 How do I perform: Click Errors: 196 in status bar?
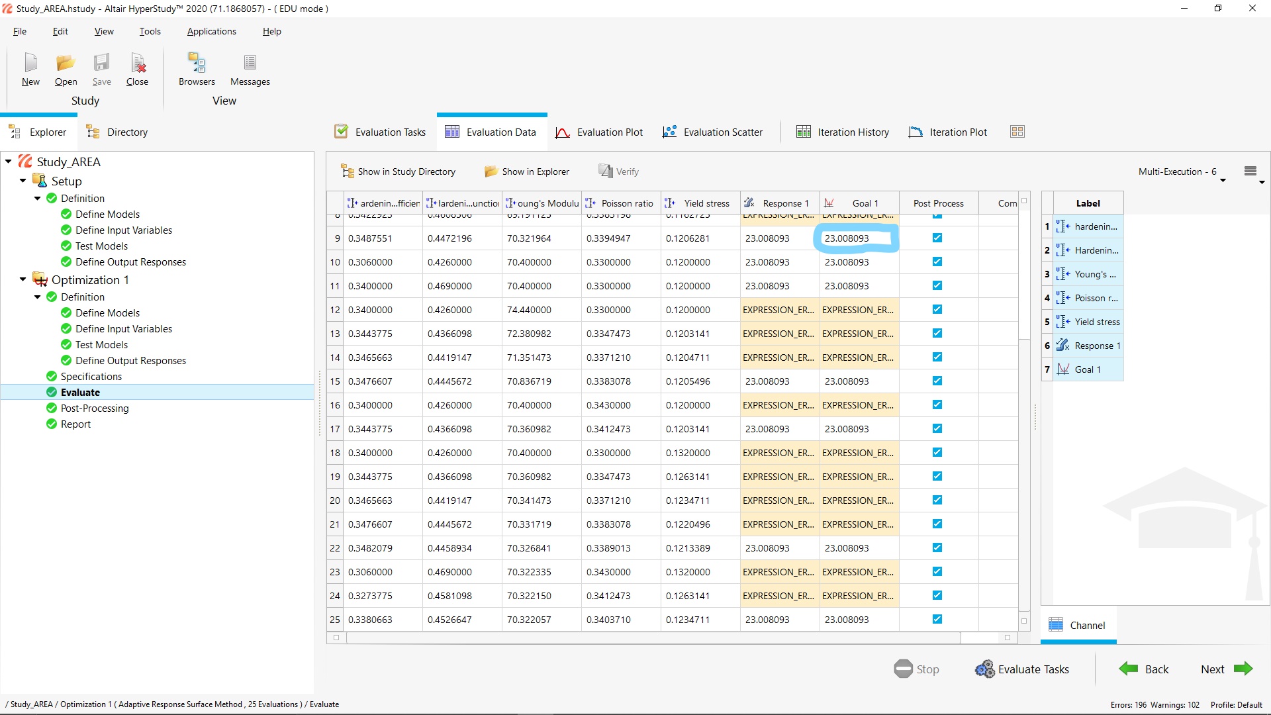1128,704
